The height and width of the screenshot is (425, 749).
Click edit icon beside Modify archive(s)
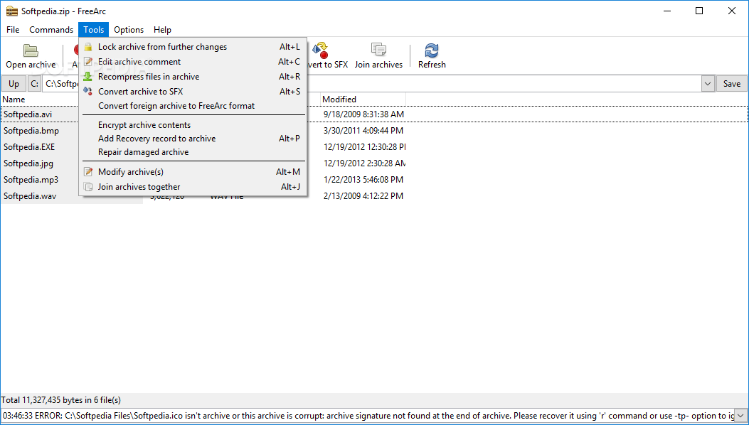click(x=88, y=172)
